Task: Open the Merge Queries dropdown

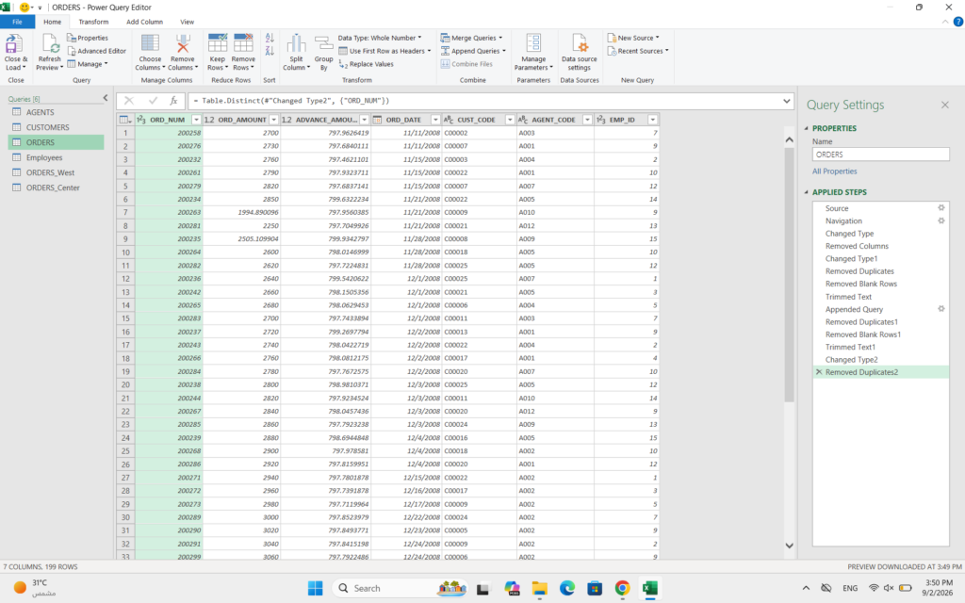Action: point(471,38)
